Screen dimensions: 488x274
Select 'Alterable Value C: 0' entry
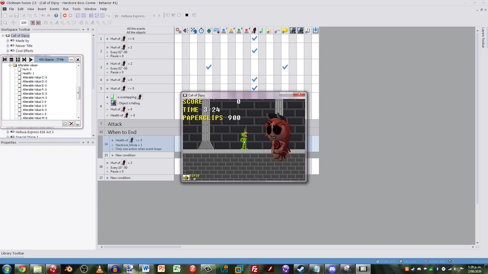tap(35, 77)
